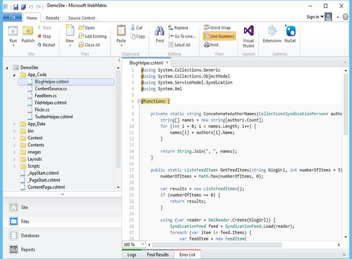Expand the App_Data folder
The image size is (352, 259).
coord(15,125)
